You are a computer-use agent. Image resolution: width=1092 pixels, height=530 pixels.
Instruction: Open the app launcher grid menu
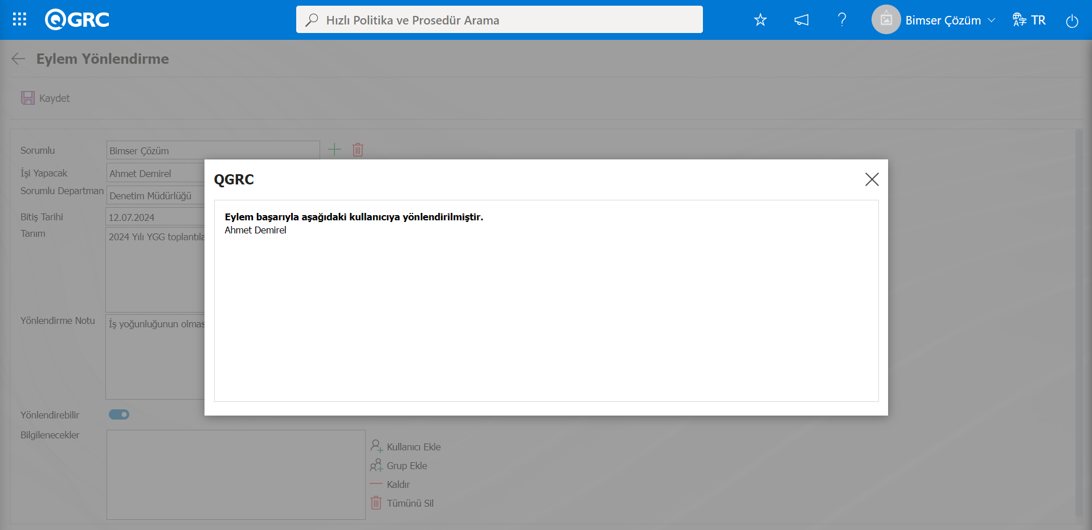[19, 20]
